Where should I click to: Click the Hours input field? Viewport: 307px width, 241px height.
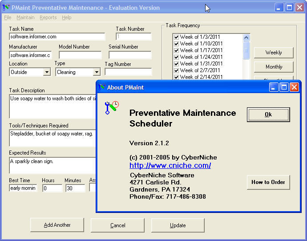tap(52, 188)
